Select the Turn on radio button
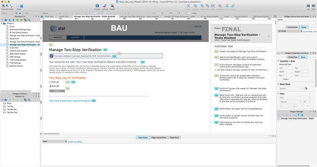This screenshot has width=317, height=167. 50,82
